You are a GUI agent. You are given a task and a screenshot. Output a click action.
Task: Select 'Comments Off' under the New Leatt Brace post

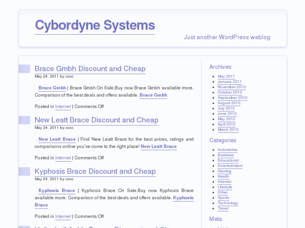click(x=89, y=158)
